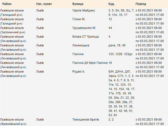Click house numbers 123, 123б, 123дк

pyautogui.click(x=120, y=54)
